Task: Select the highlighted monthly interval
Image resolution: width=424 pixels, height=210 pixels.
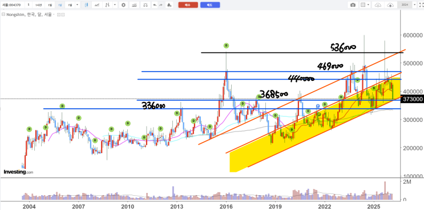Action: point(59,5)
